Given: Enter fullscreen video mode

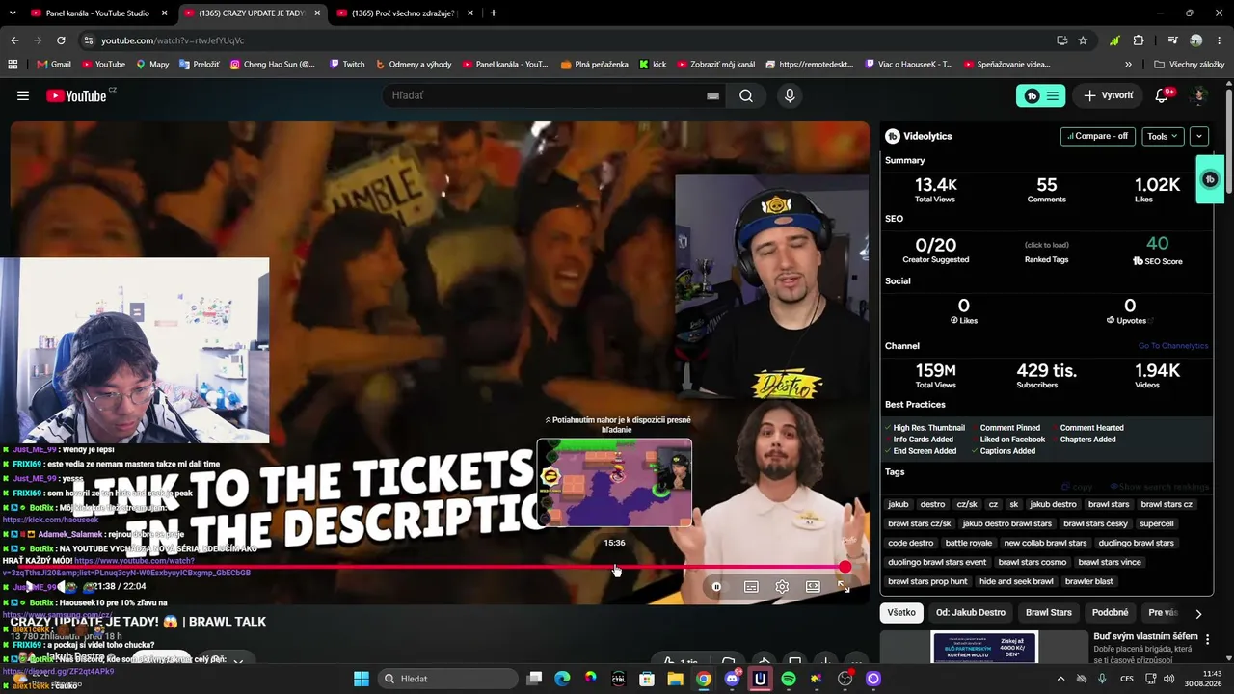Looking at the screenshot, I should [844, 586].
